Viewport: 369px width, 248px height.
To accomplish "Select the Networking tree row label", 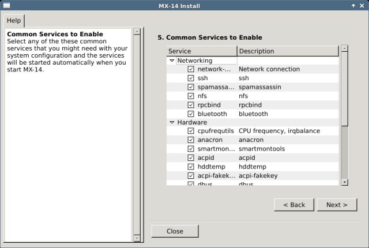I will pyautogui.click(x=195, y=61).
